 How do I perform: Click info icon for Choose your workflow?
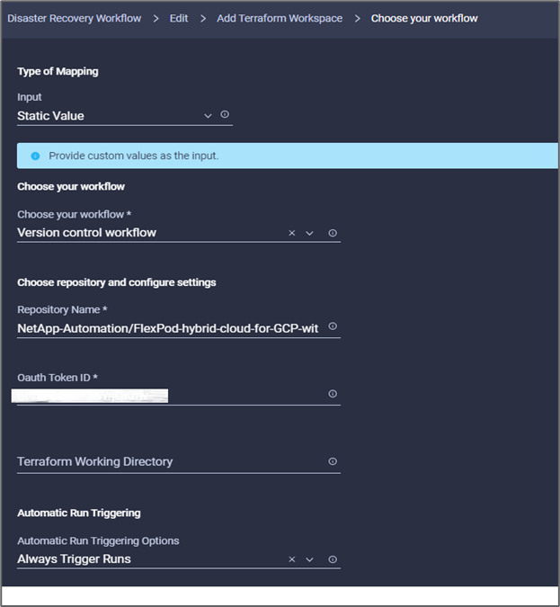(333, 233)
